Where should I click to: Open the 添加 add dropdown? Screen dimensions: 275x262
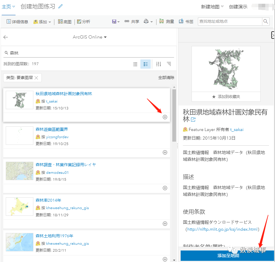[42, 22]
